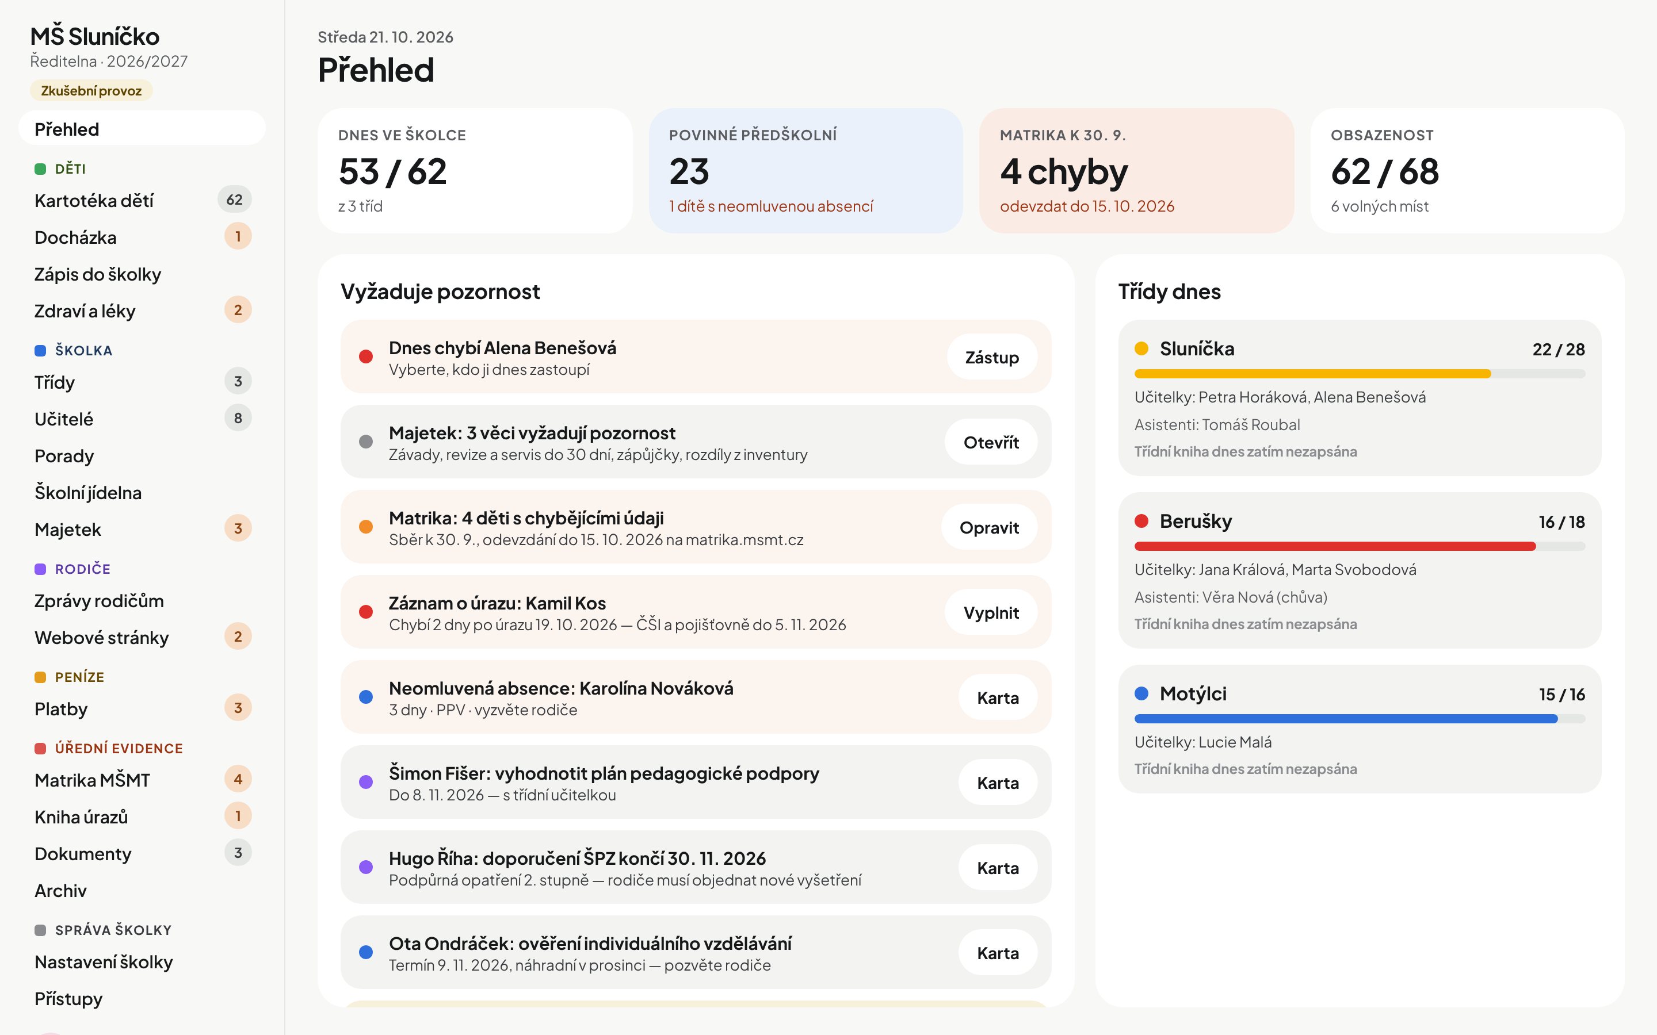Open the Matrika k 30. 9. card
Screen dimensions: 1657x1035
(x=1137, y=170)
